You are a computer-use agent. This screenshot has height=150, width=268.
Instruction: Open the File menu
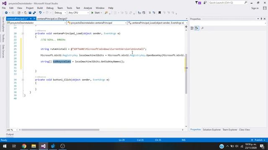[x=4, y=8]
